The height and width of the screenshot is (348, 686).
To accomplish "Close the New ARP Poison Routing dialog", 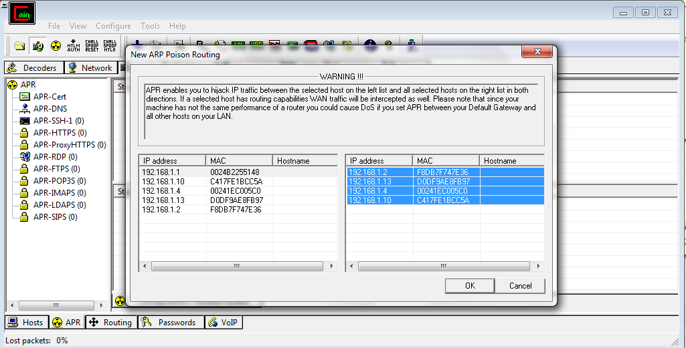I will pos(537,51).
